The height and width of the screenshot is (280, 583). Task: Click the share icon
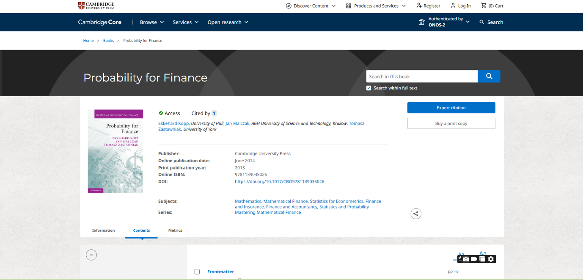coord(416,214)
